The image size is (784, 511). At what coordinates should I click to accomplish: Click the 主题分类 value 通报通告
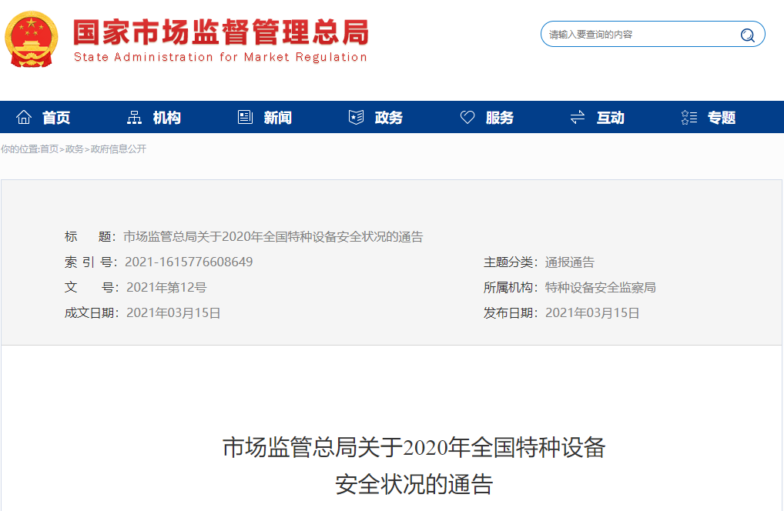[569, 262]
